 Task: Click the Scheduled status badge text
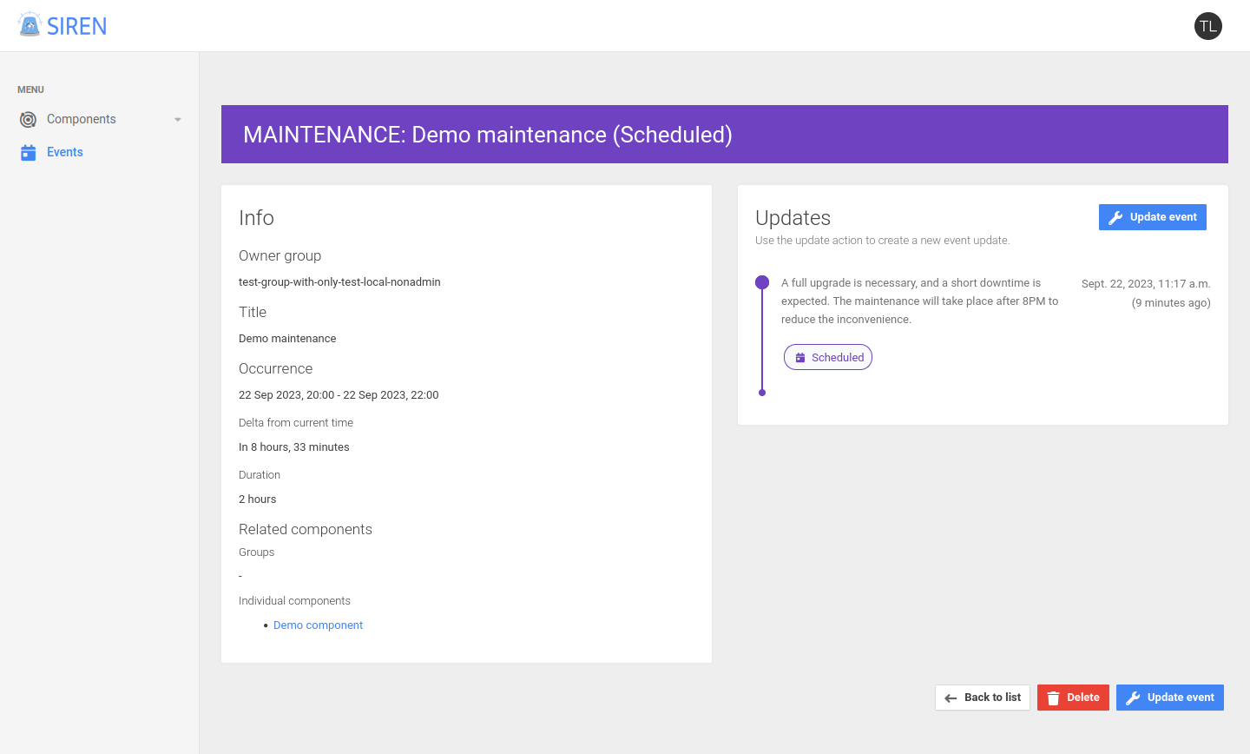(838, 357)
